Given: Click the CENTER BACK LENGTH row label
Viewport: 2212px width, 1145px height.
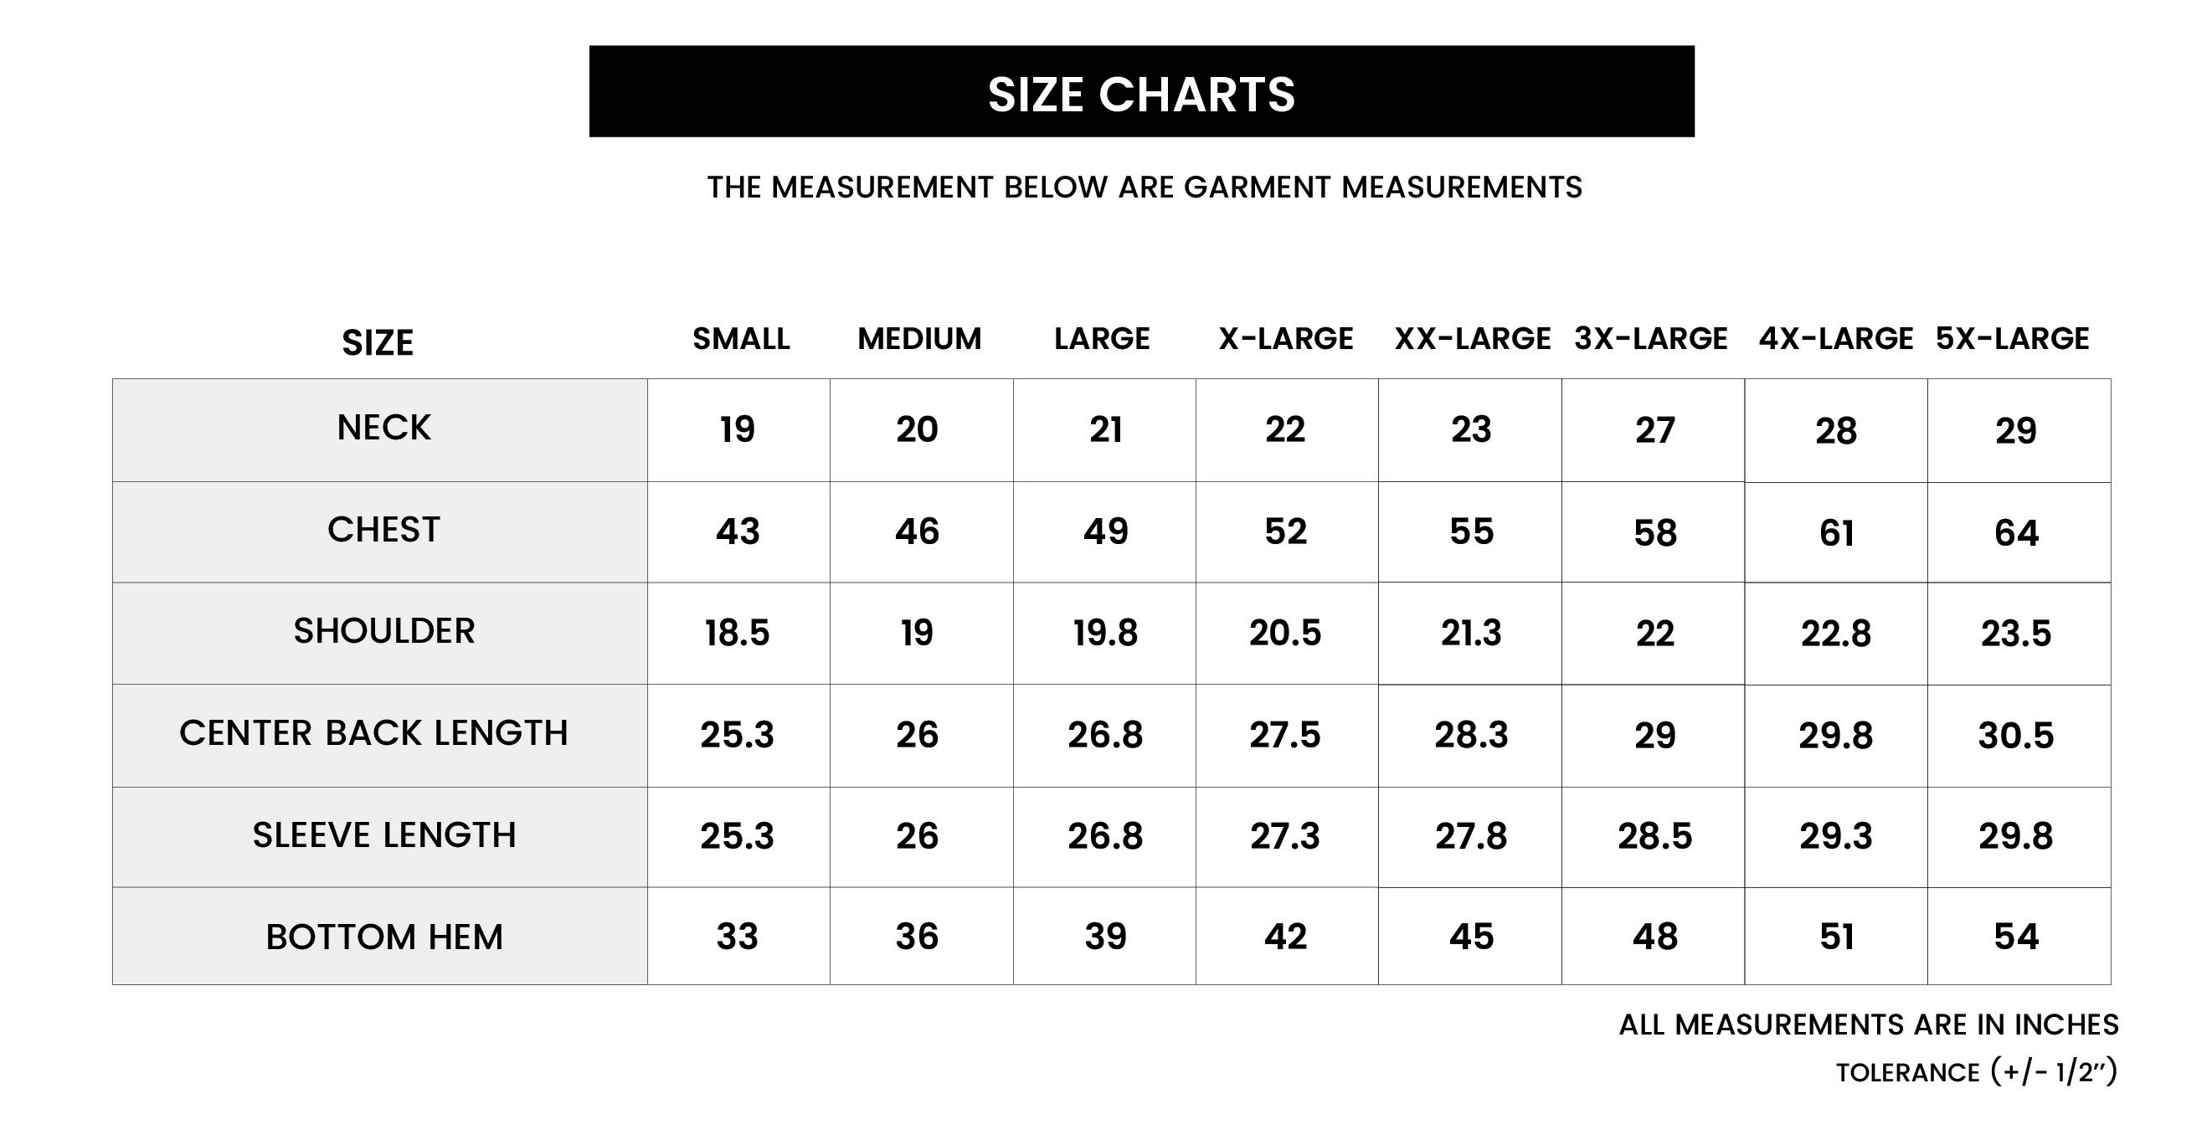Looking at the screenshot, I should [x=373, y=733].
